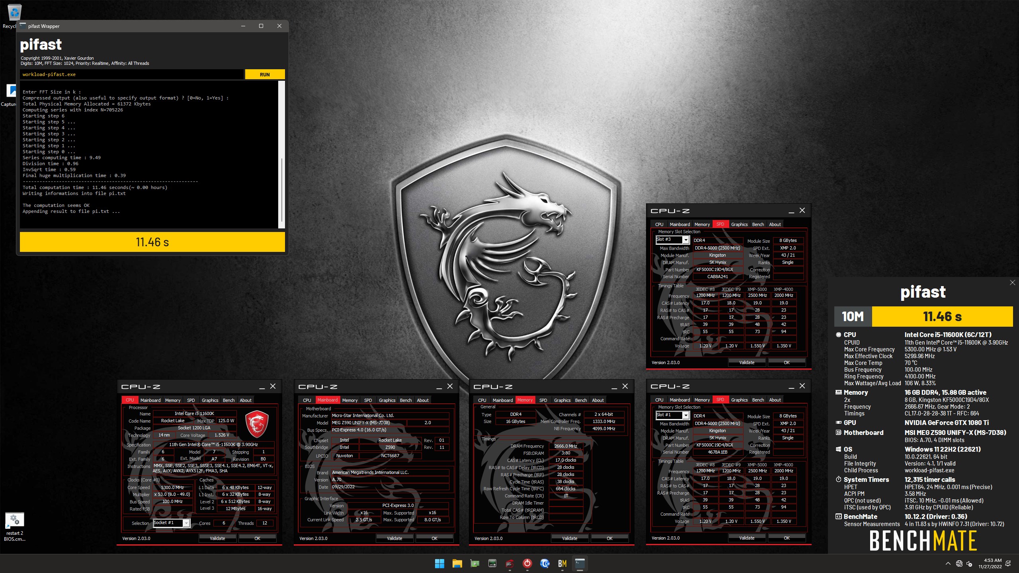Select the terminal window taskbar icon
This screenshot has width=1019, height=573.
(580, 563)
